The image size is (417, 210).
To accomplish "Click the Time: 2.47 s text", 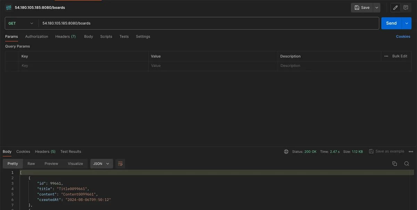I will coord(330,152).
